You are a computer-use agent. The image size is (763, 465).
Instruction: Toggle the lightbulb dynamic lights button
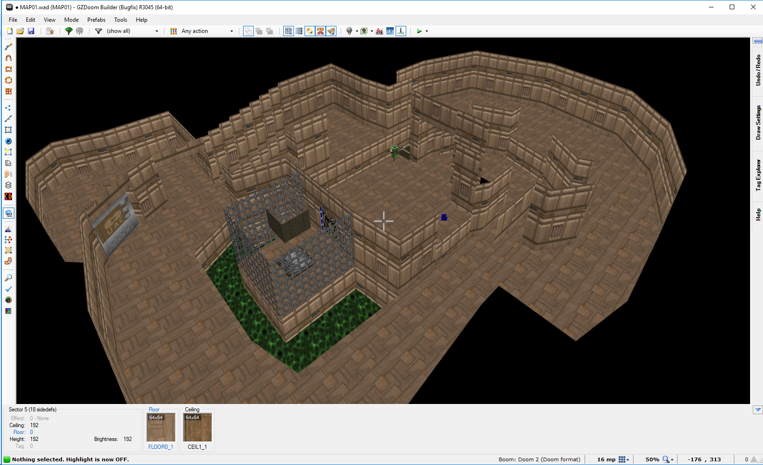click(349, 31)
